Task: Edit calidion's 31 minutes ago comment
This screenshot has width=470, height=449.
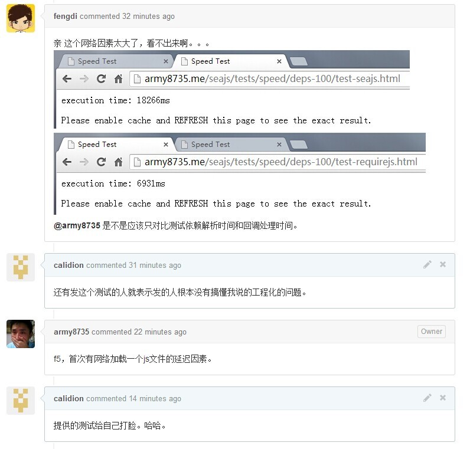Action: [427, 264]
